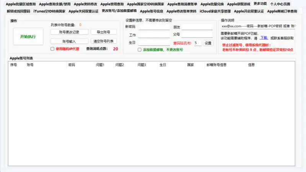The height and width of the screenshot is (172, 306).
Task: Open the iCloud家庭共享管理 sub-tab
Action: click(x=215, y=11)
